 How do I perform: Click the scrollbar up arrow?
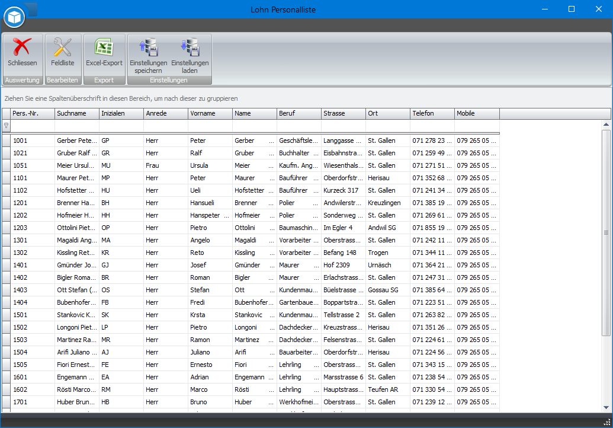(x=606, y=125)
